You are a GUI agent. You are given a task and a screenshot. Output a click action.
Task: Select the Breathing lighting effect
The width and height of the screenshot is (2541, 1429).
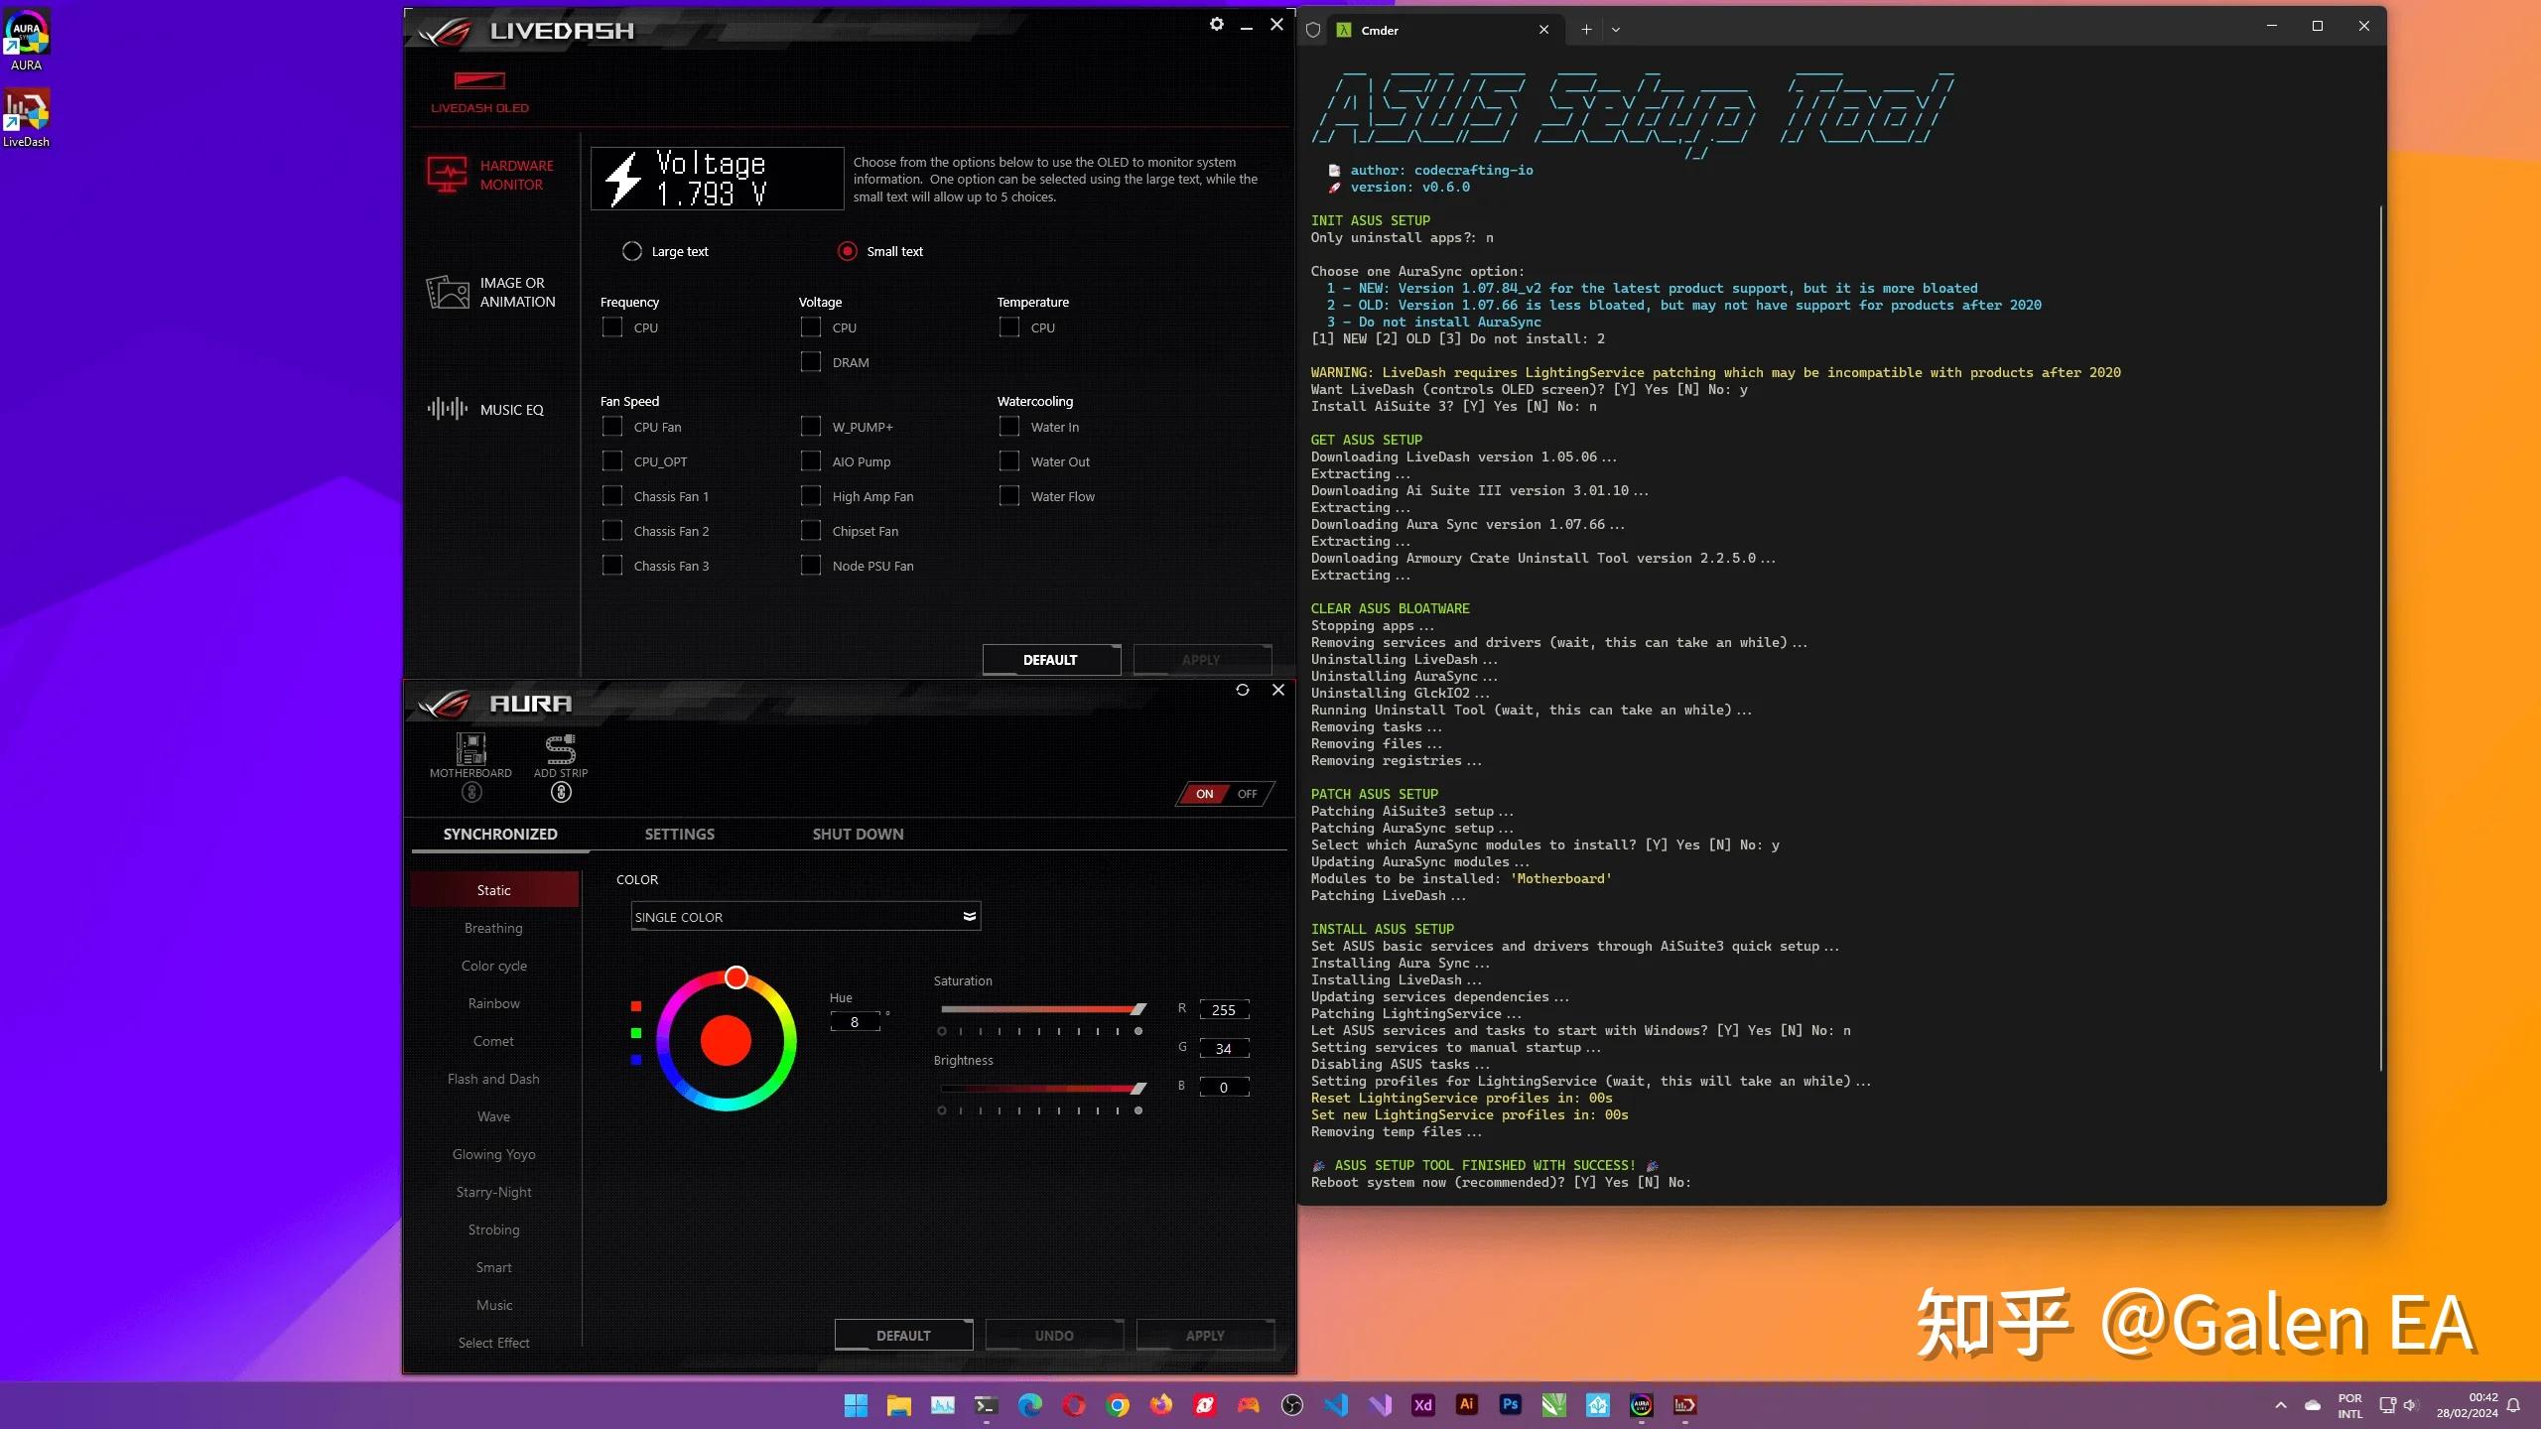(493, 928)
